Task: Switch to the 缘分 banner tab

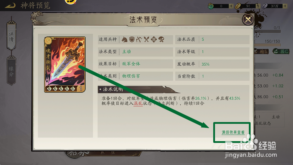Action: [x=11, y=71]
